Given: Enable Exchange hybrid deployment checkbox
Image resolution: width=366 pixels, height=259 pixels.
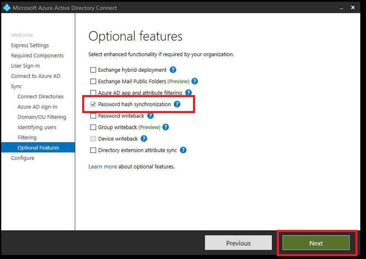Looking at the screenshot, I should pyautogui.click(x=93, y=70).
